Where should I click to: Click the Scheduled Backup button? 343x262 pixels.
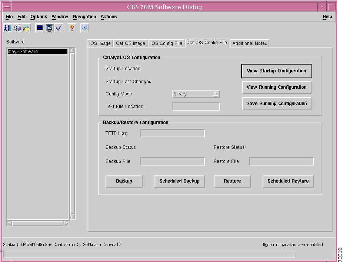(x=179, y=181)
